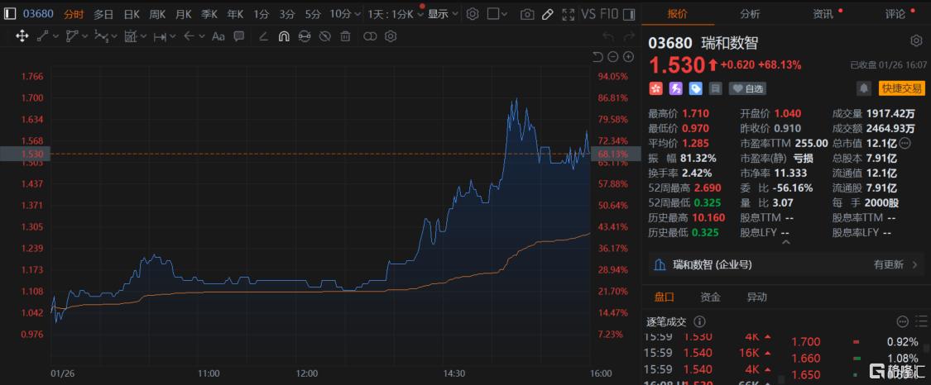Toggle the left sidebar panel icon
931x385 pixels.
tap(9, 14)
